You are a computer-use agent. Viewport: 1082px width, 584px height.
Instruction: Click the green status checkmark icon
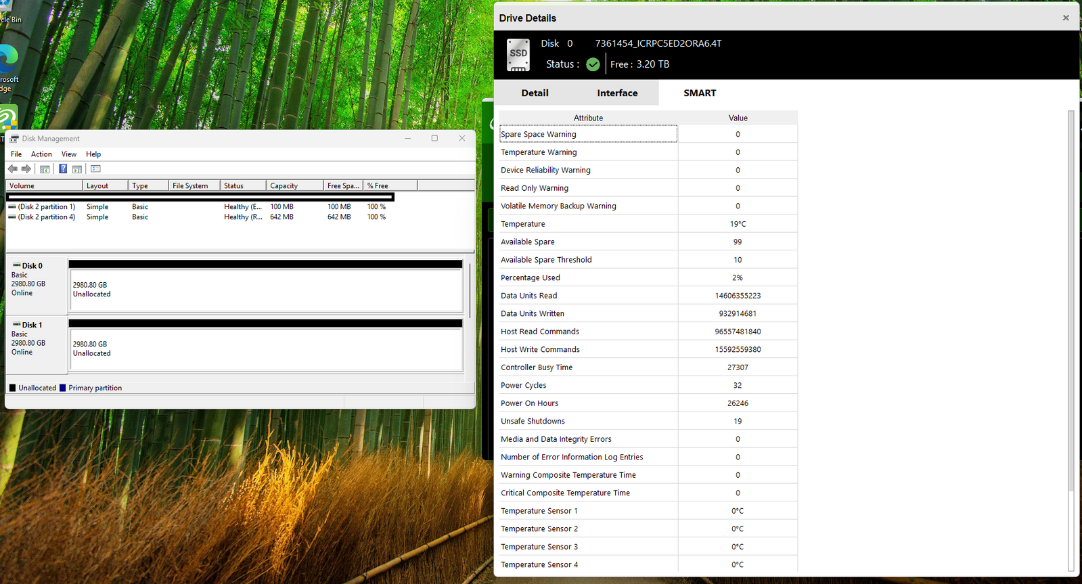(x=593, y=64)
